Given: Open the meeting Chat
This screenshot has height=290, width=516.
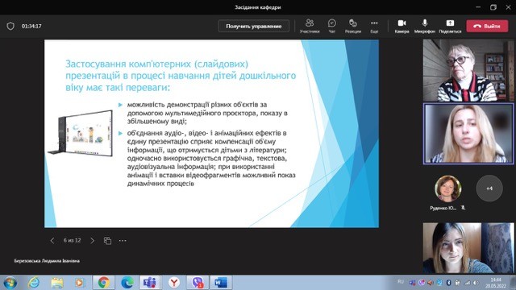Looking at the screenshot, I should coord(331,26).
